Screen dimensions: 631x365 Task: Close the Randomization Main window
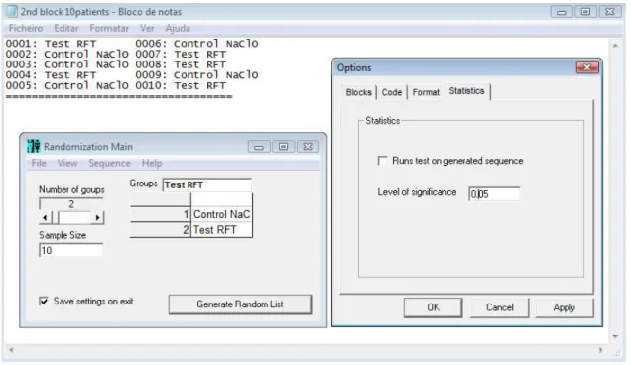click(308, 147)
